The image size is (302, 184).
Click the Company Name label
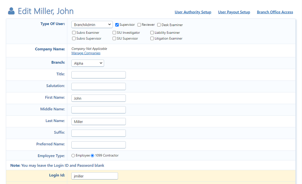click(x=50, y=49)
